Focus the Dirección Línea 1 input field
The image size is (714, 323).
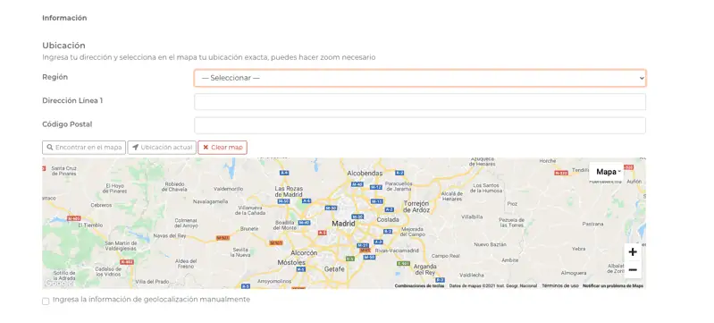[x=420, y=102]
